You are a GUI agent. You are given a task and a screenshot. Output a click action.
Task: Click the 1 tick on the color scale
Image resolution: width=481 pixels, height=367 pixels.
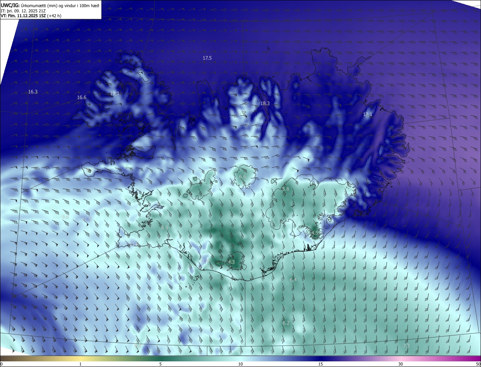80,364
